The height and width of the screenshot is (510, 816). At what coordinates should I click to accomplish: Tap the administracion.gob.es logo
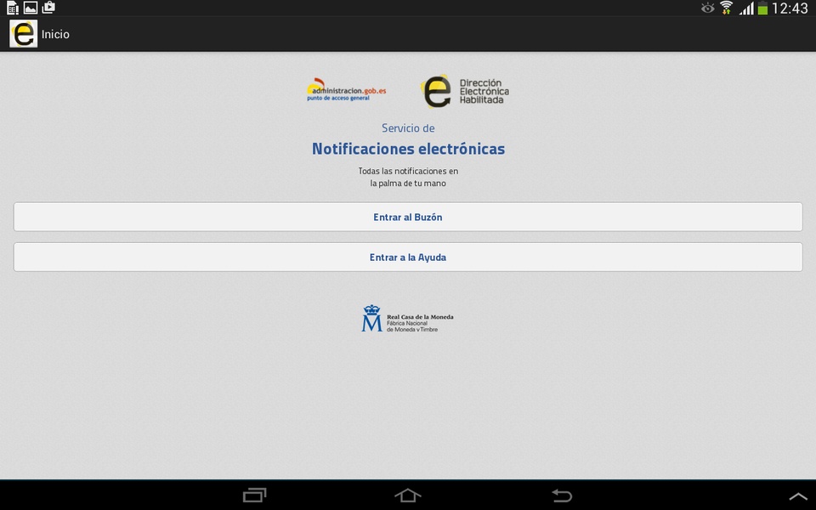pos(347,90)
